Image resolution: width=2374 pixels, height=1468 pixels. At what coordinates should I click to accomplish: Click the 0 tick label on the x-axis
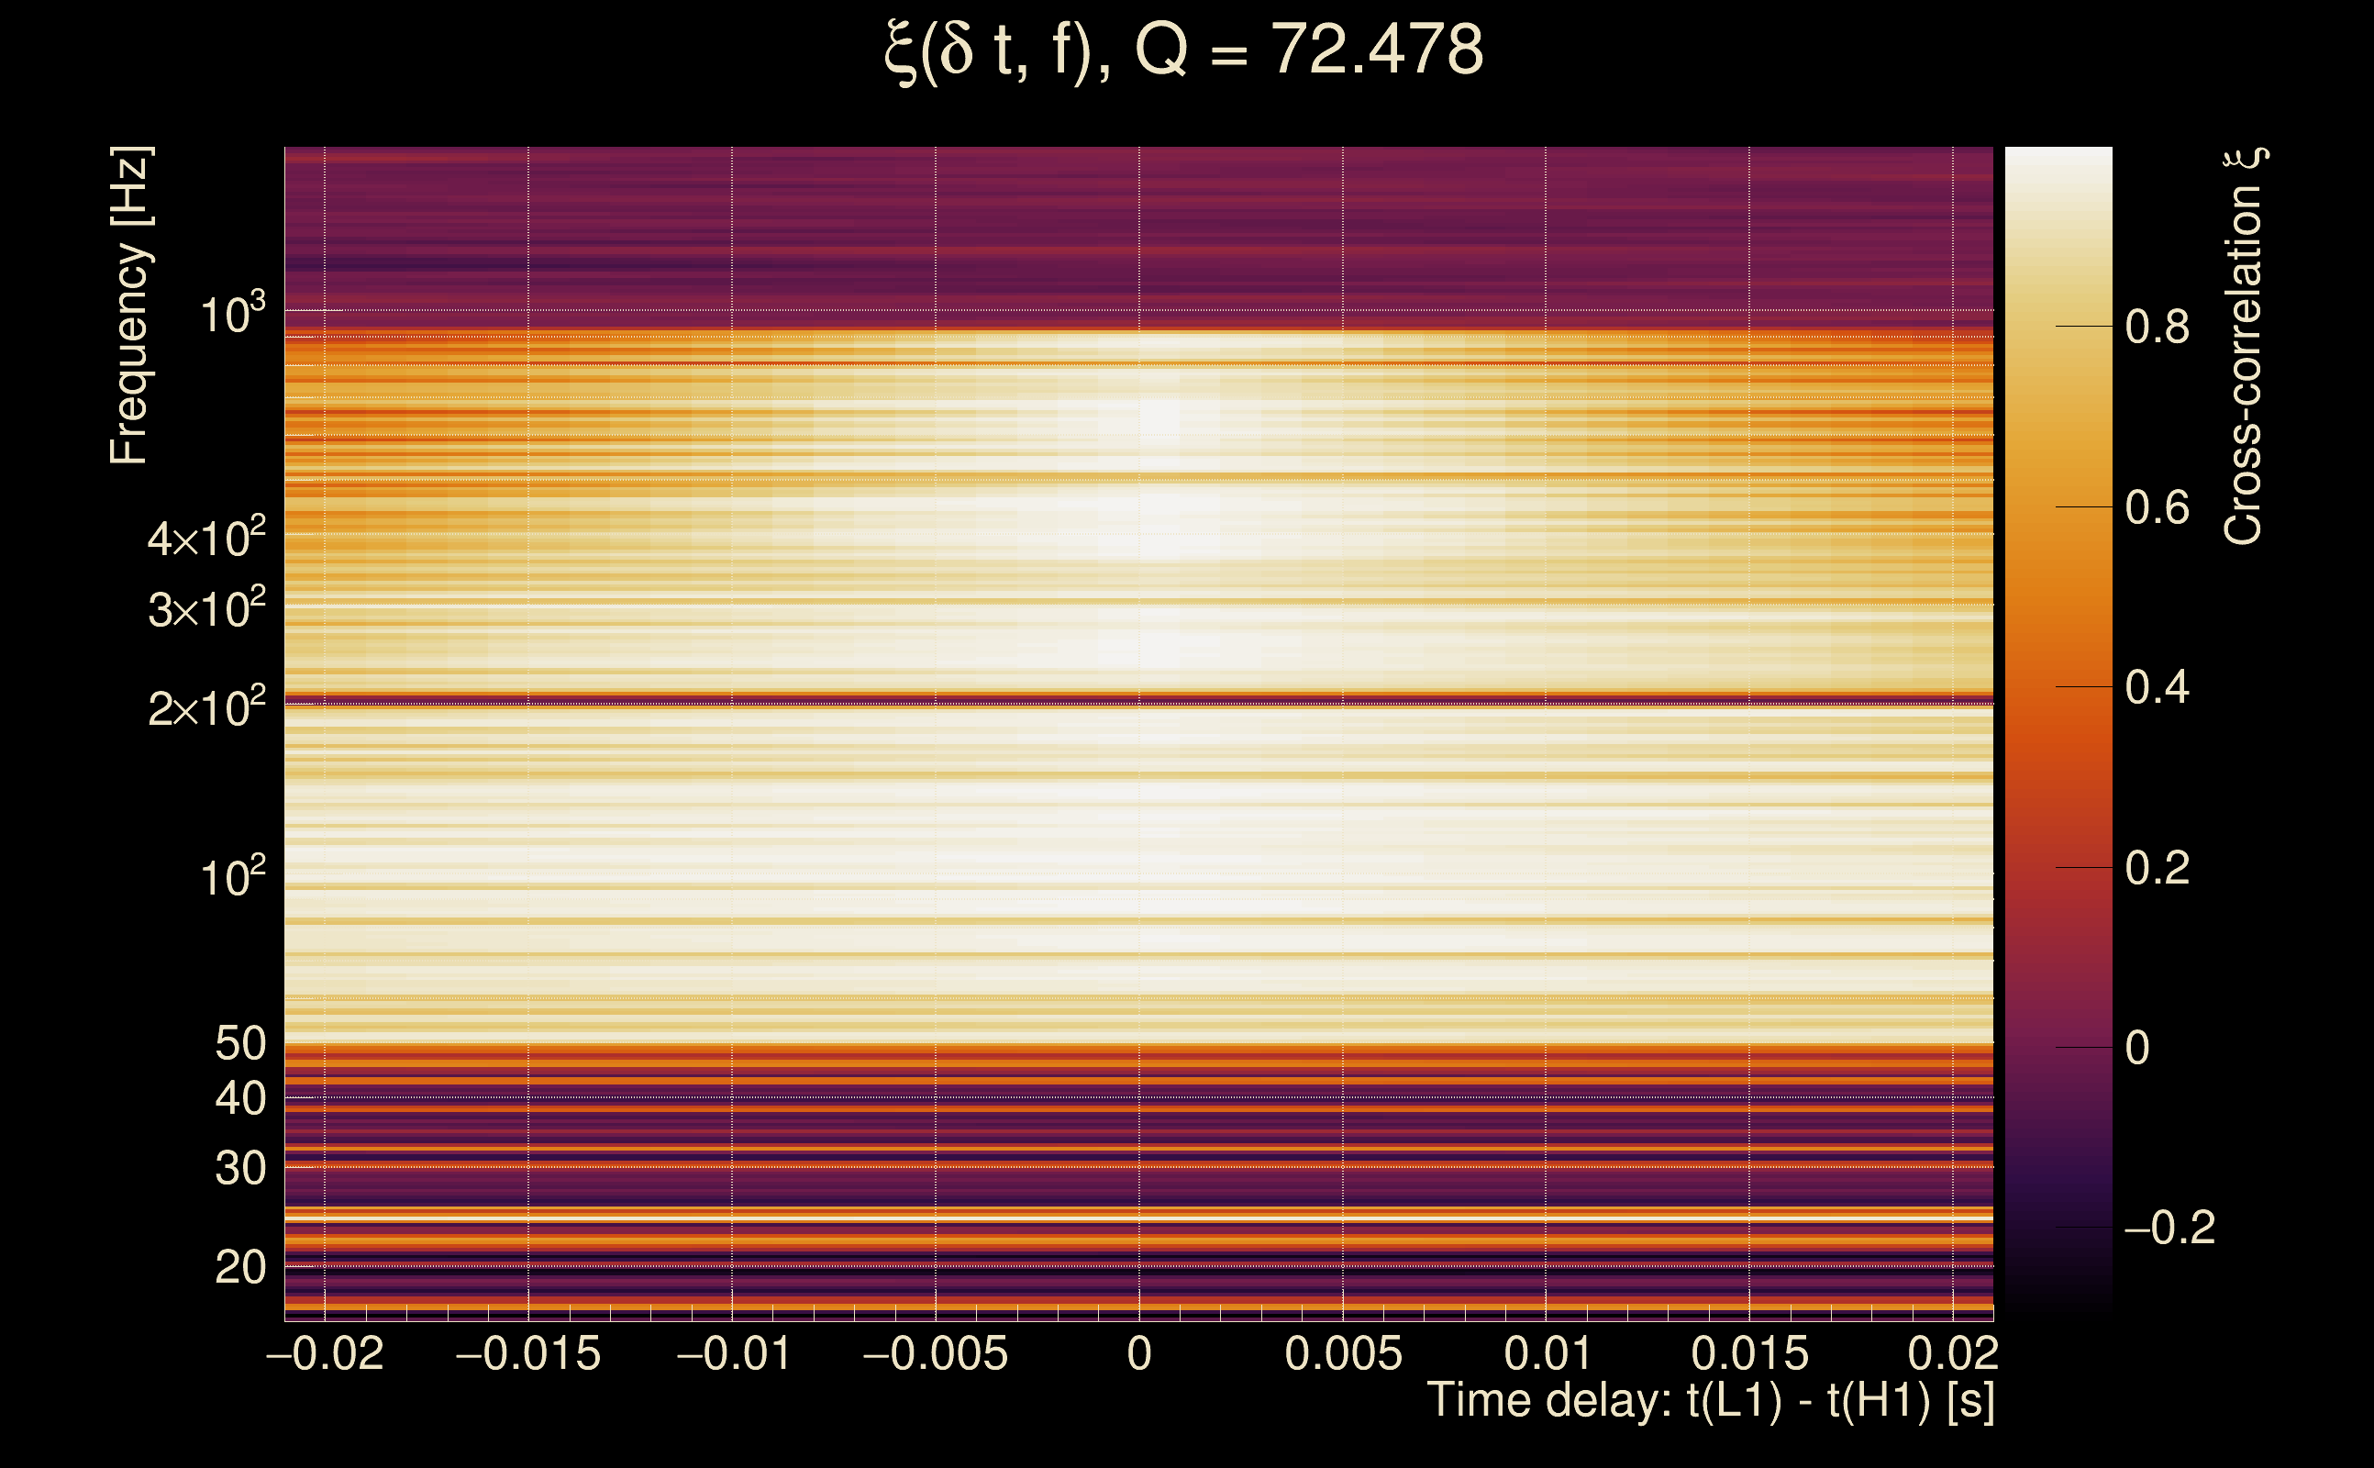1139,1354
